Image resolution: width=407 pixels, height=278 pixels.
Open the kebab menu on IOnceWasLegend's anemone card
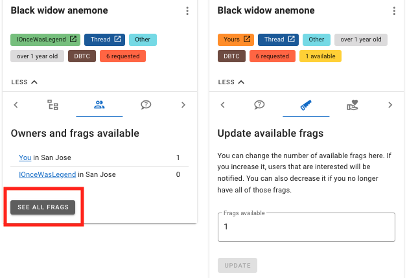tap(187, 11)
